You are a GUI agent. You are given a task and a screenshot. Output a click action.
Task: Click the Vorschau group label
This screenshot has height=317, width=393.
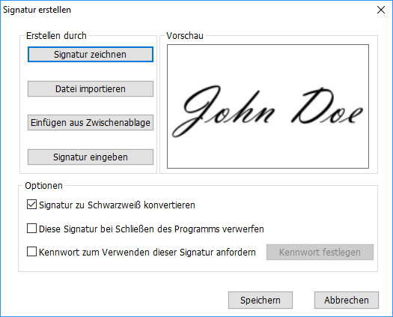[185, 36]
